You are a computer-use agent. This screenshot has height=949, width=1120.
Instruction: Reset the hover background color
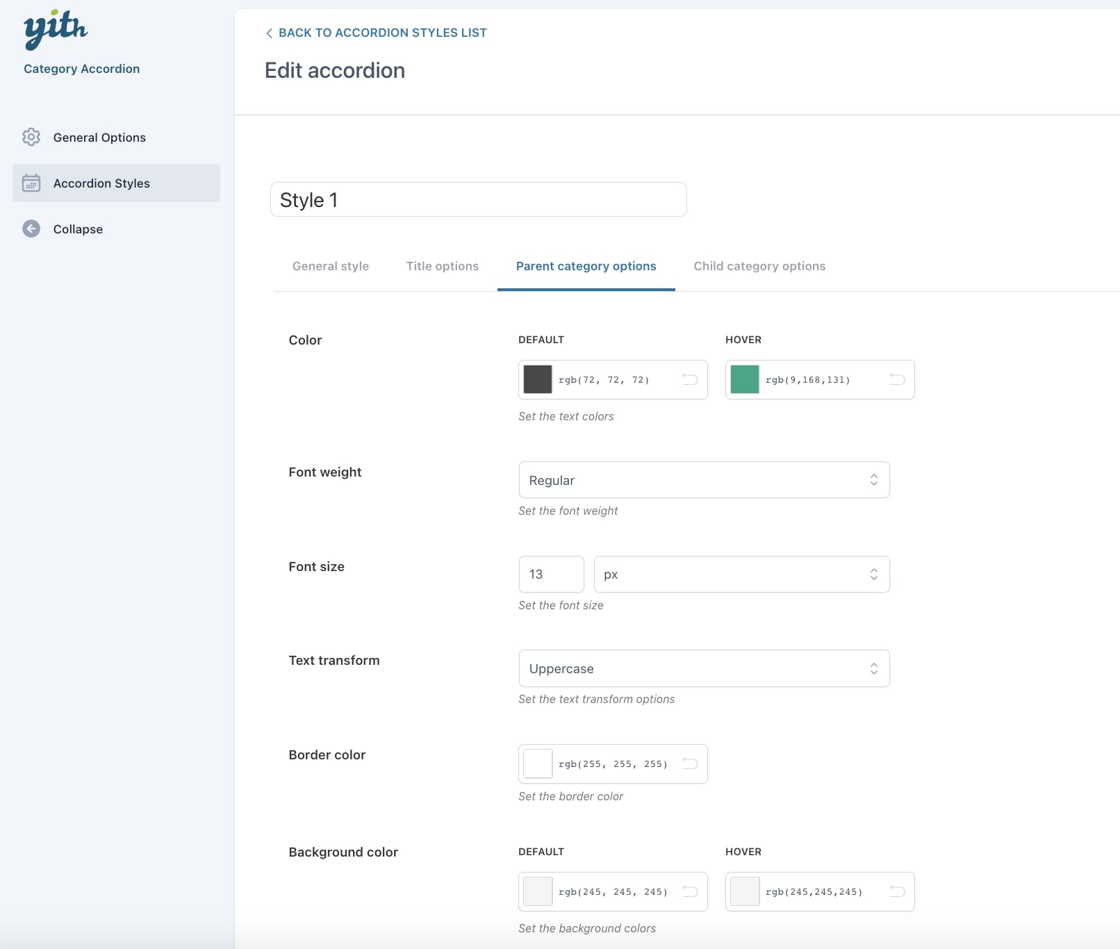pos(897,891)
